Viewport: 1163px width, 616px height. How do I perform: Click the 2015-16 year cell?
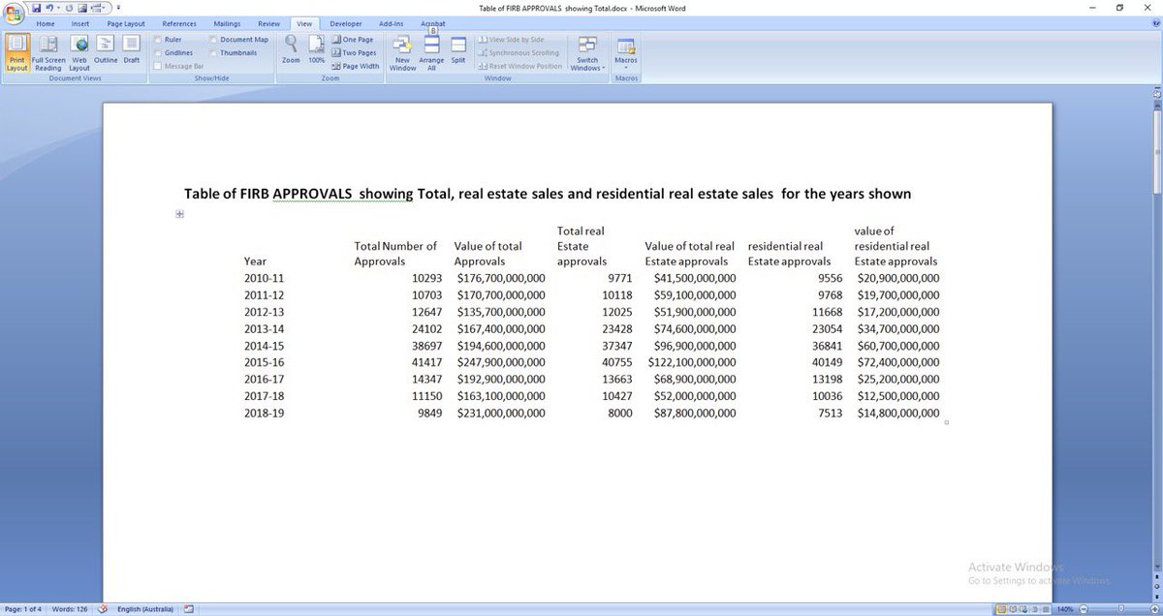tap(264, 362)
